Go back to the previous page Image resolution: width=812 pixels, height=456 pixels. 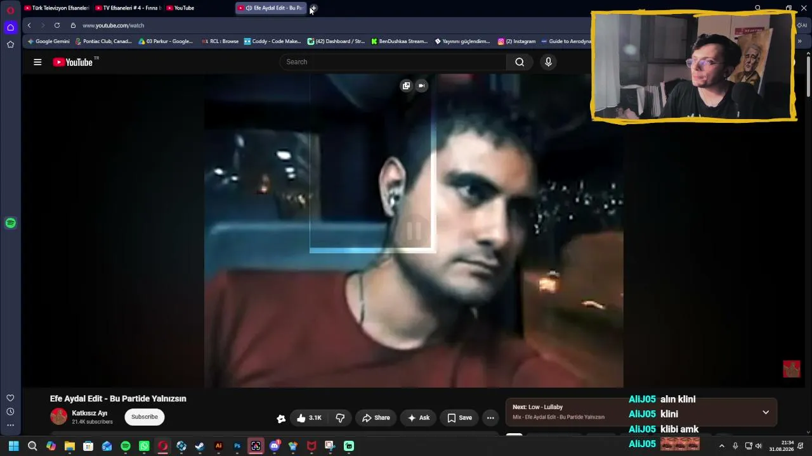pyautogui.click(x=29, y=25)
